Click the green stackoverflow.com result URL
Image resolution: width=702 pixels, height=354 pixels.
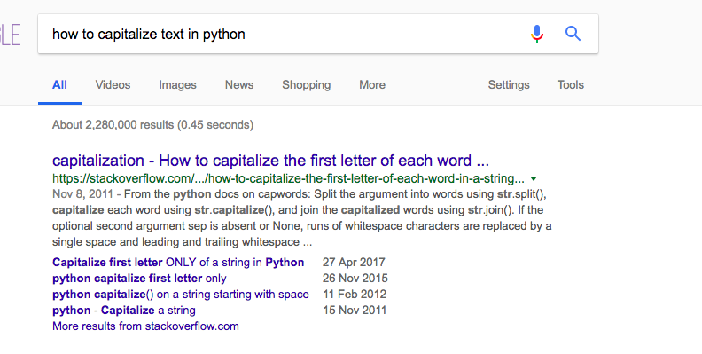click(288, 179)
